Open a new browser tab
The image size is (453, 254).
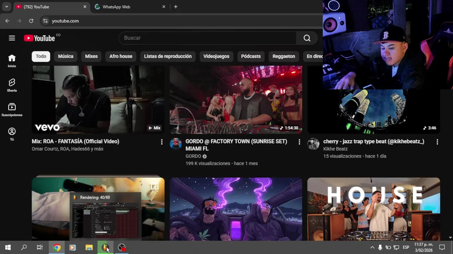(176, 7)
